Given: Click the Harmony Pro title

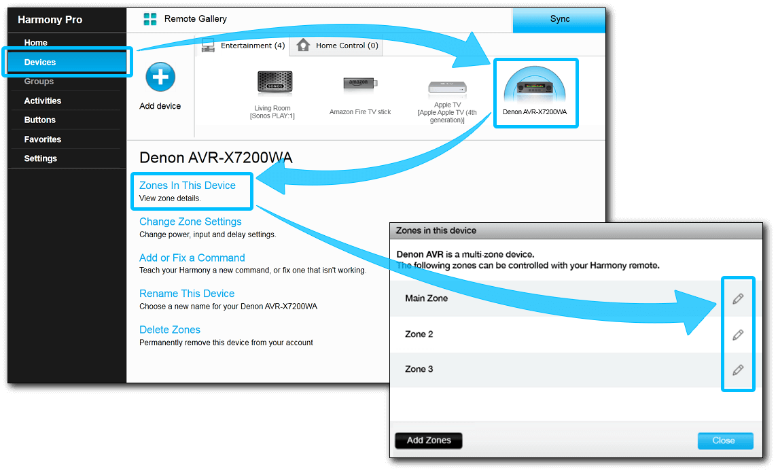Looking at the screenshot, I should [50, 20].
